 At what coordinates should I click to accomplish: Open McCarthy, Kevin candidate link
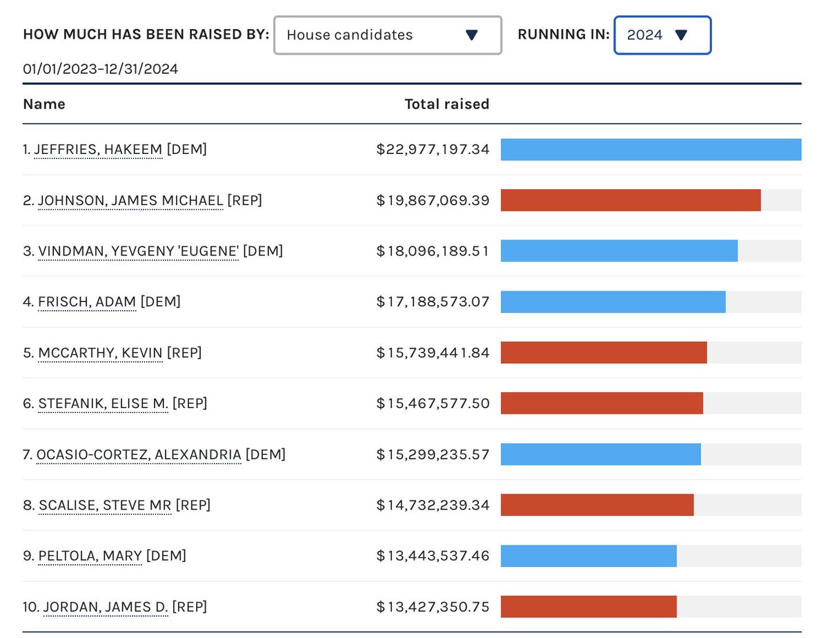pyautogui.click(x=101, y=353)
